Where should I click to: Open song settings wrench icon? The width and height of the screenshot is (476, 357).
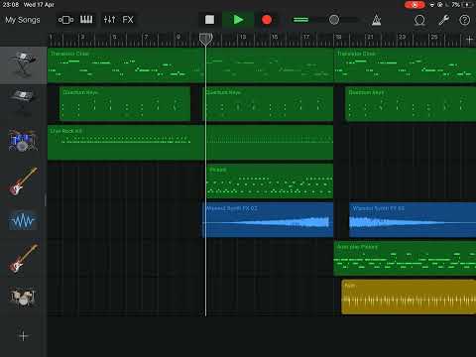[443, 20]
